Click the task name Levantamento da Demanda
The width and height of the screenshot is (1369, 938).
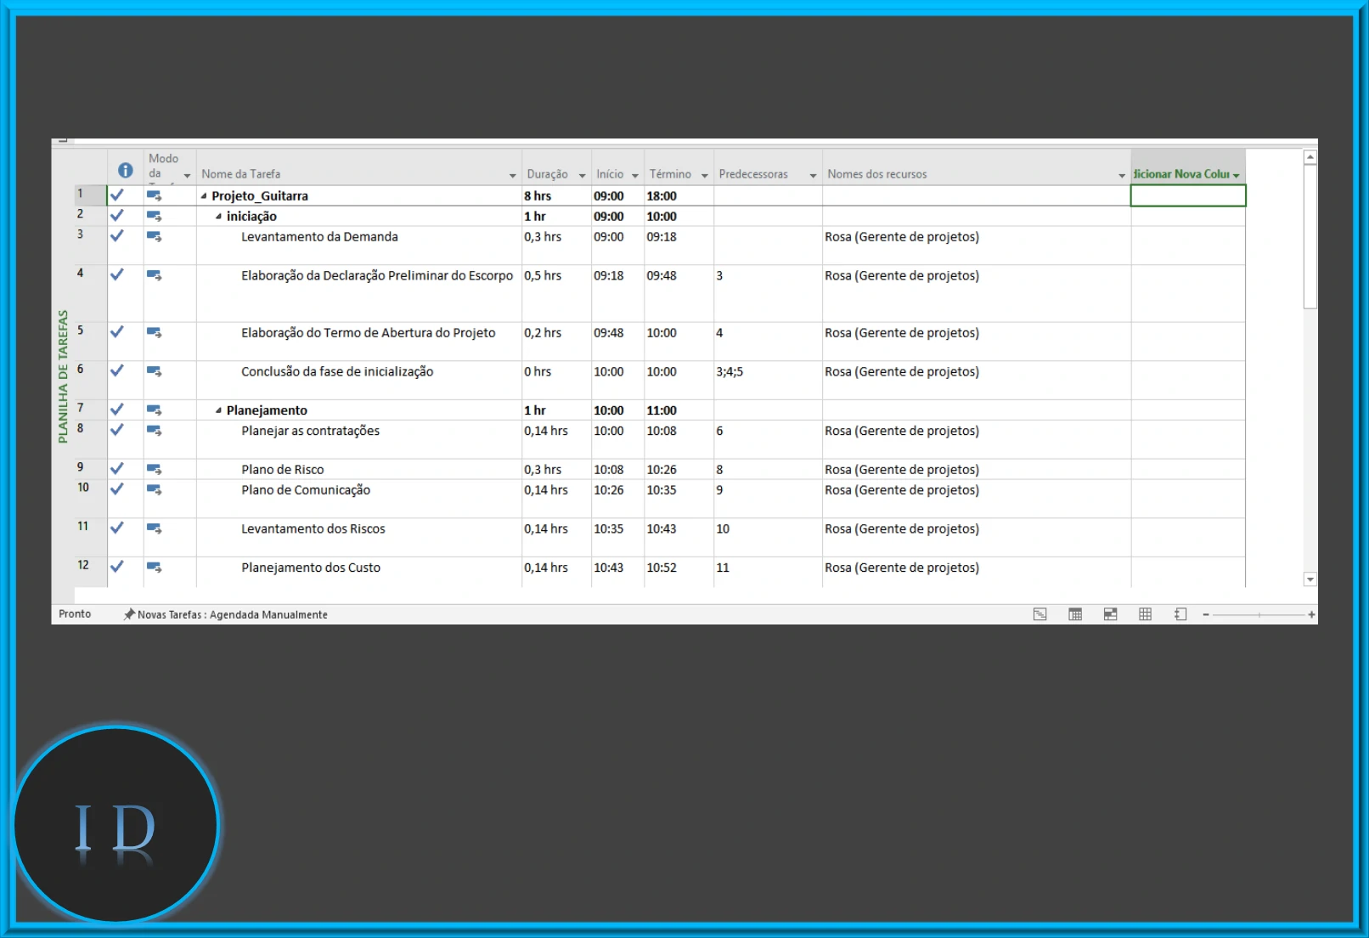319,237
